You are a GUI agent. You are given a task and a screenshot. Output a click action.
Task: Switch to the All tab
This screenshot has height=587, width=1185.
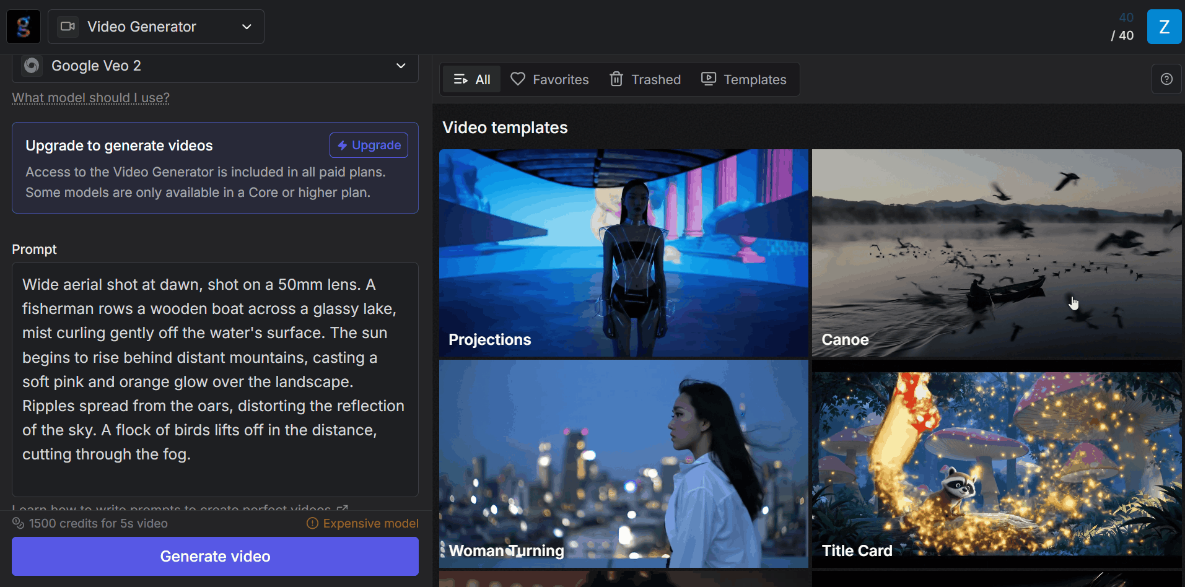tap(471, 80)
